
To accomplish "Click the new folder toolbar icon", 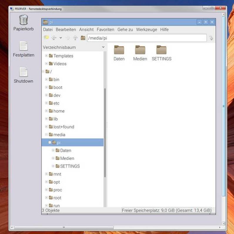I will coord(46,38).
